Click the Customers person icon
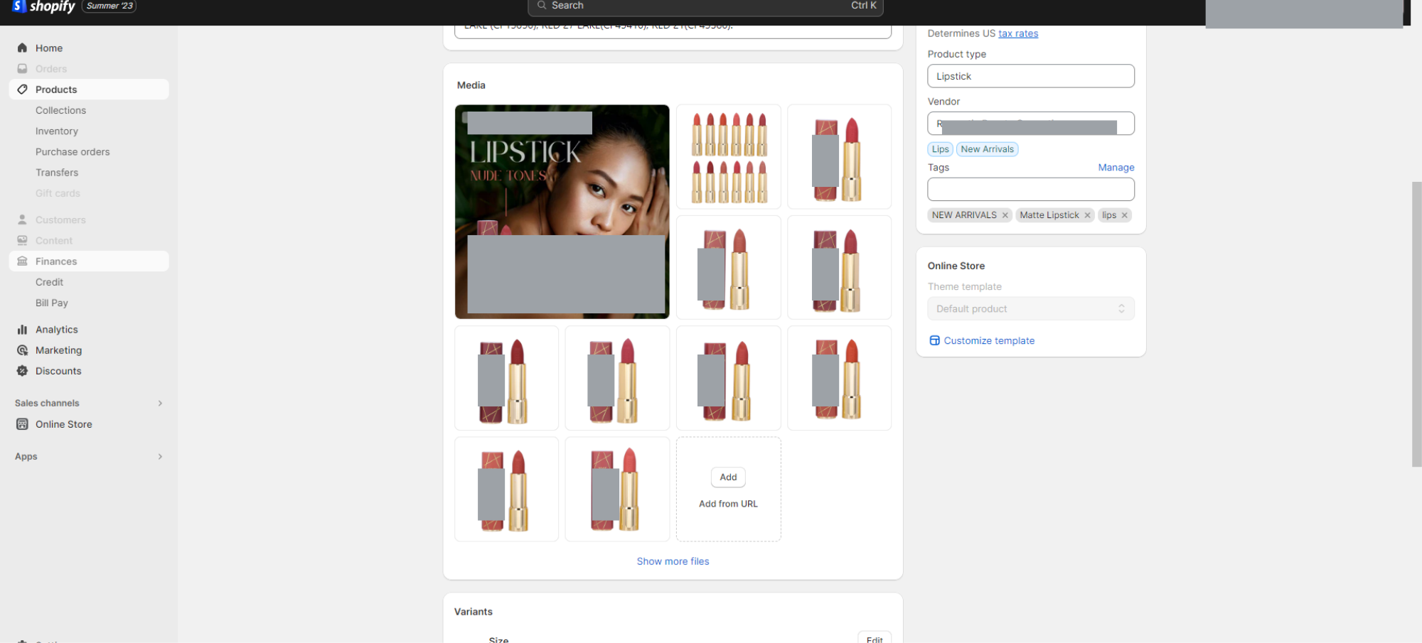The width and height of the screenshot is (1422, 643). (22, 220)
